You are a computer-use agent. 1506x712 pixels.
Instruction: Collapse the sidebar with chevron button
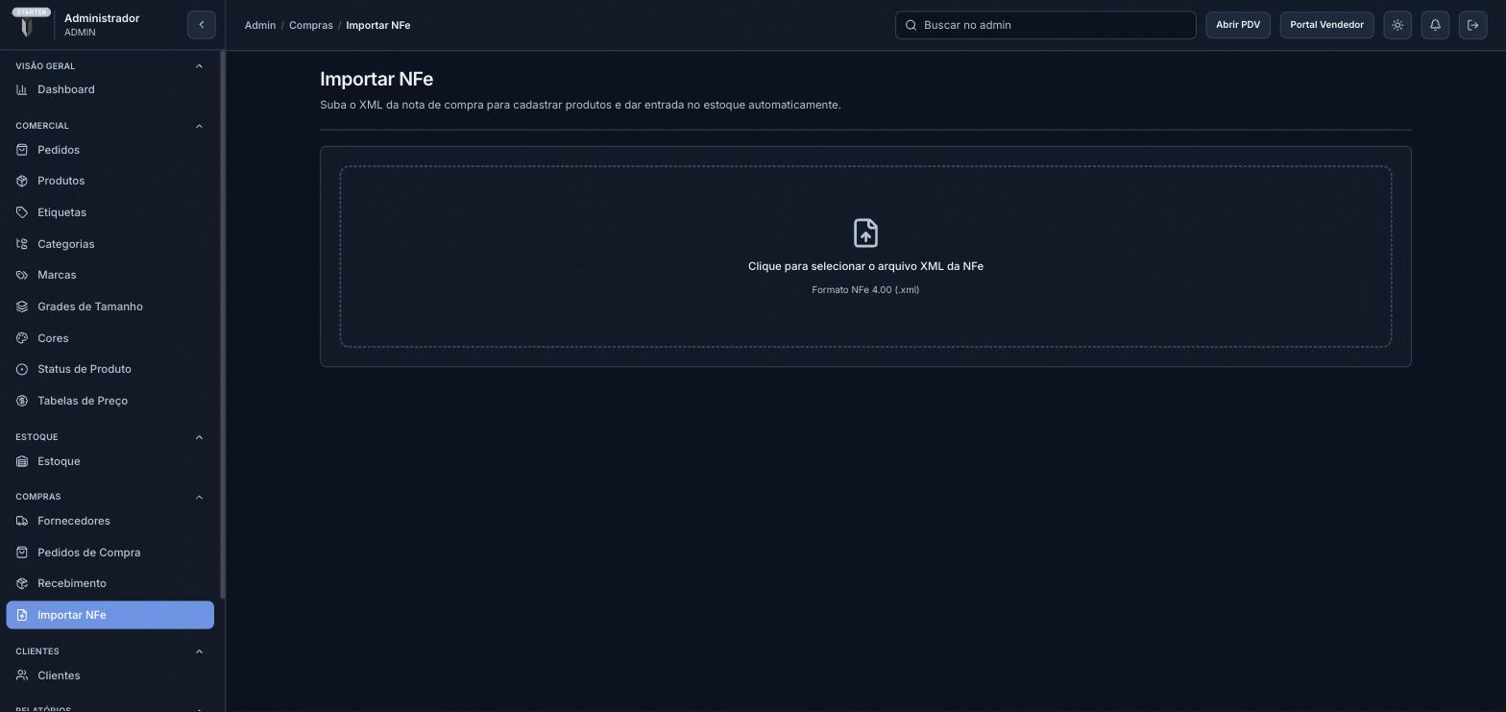tap(202, 25)
